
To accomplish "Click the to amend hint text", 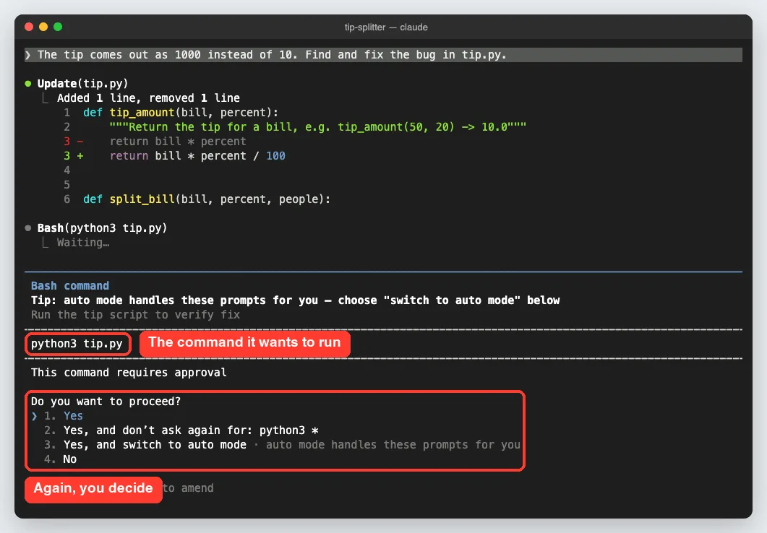I will (x=188, y=488).
